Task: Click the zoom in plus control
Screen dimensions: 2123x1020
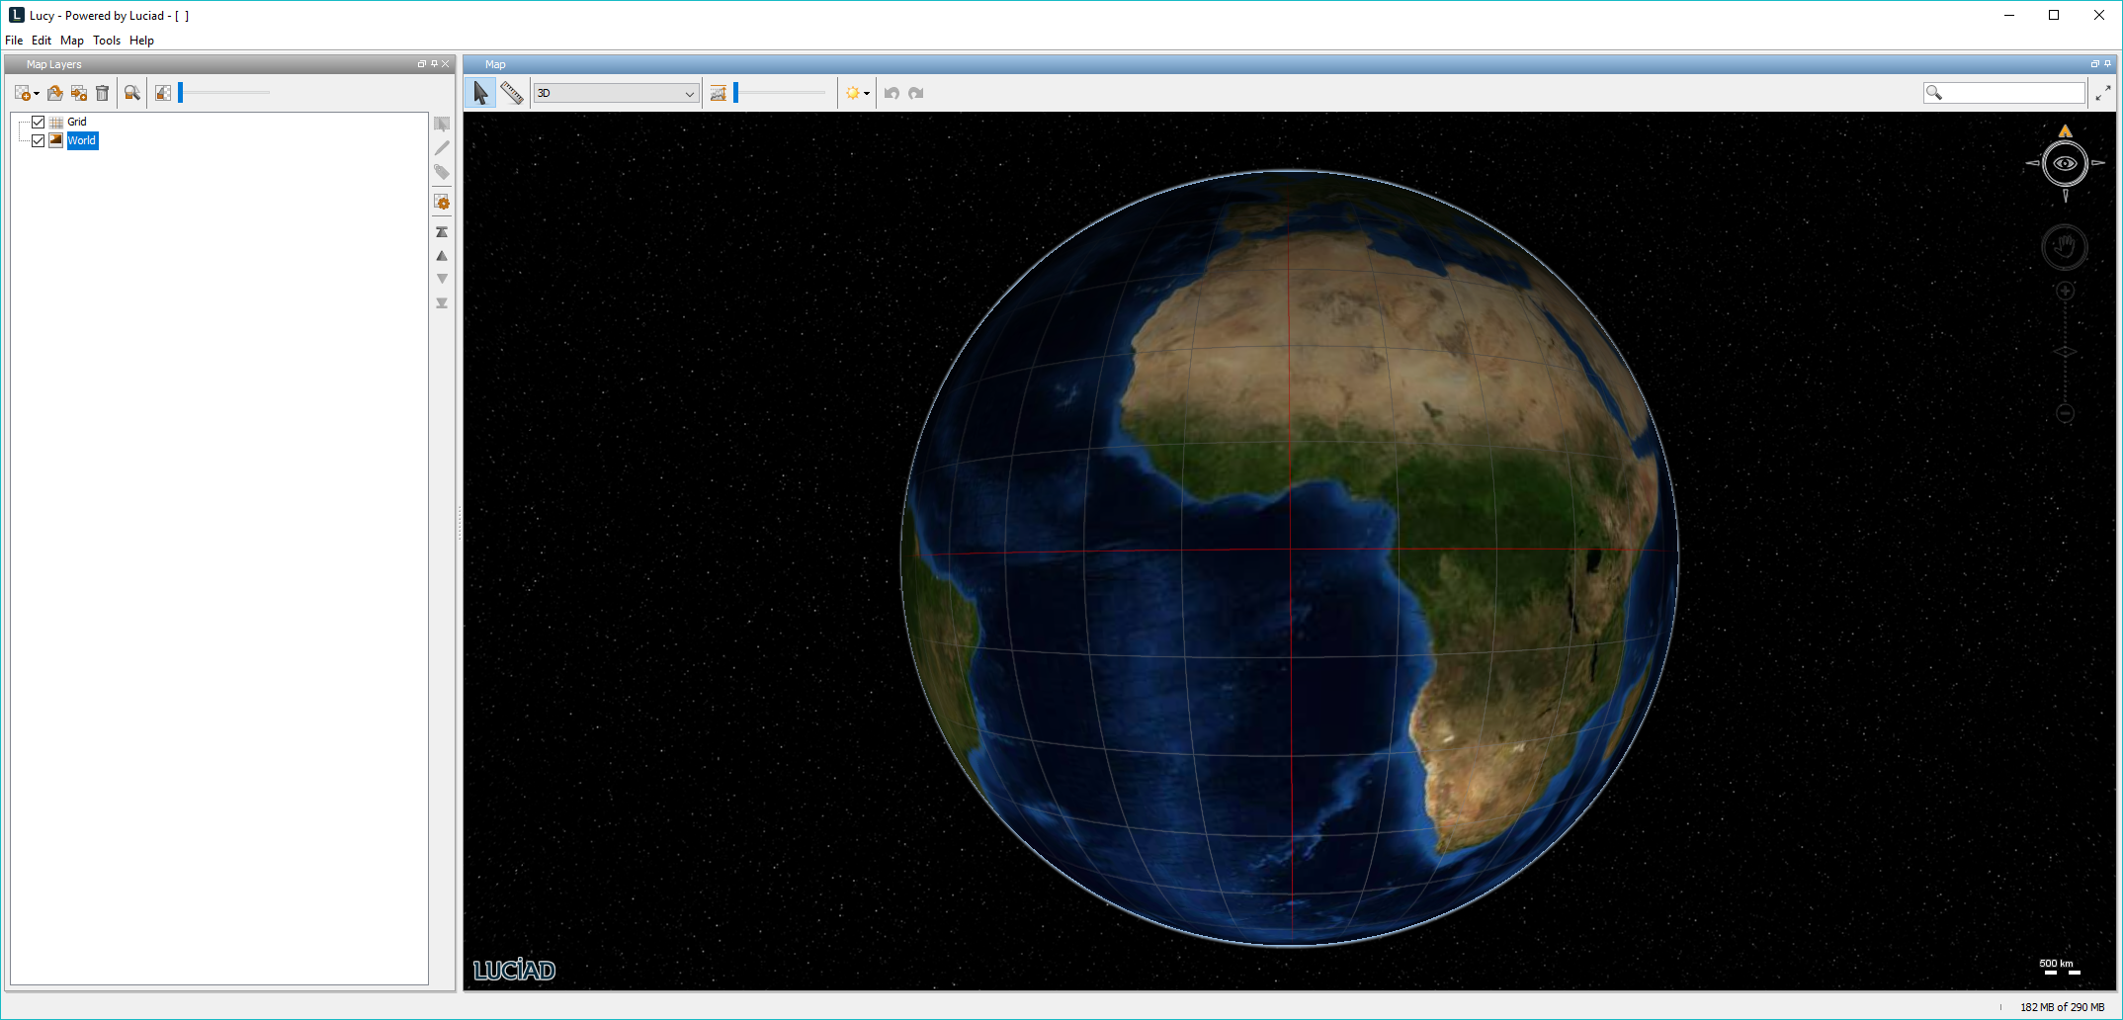Action: pos(2065,291)
